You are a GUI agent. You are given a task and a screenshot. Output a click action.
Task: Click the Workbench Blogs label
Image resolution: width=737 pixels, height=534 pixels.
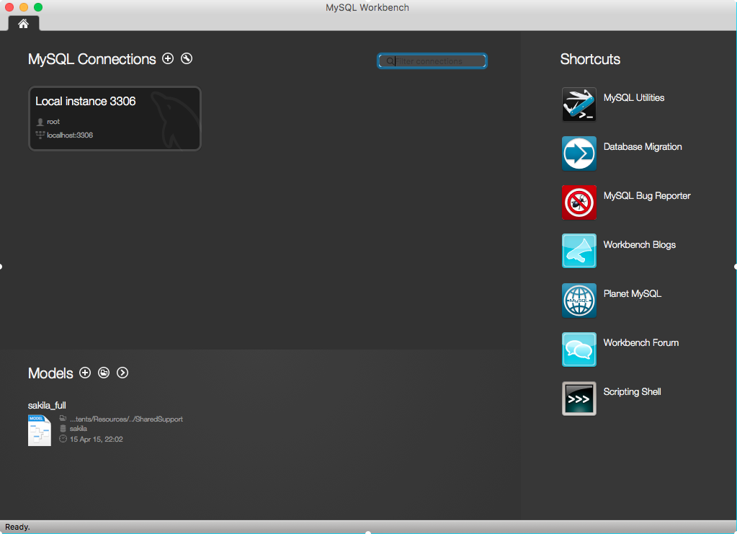[x=639, y=245]
